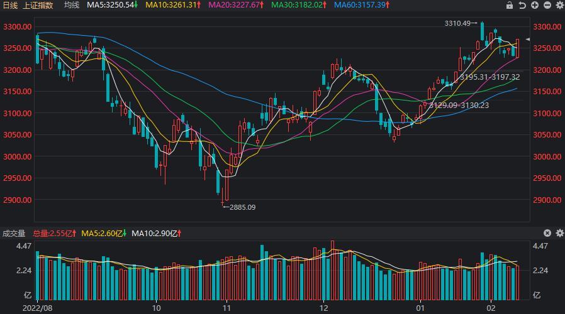This screenshot has width=565, height=314.
Task: Open the 均线 indicator selector
Action: pyautogui.click(x=72, y=5)
